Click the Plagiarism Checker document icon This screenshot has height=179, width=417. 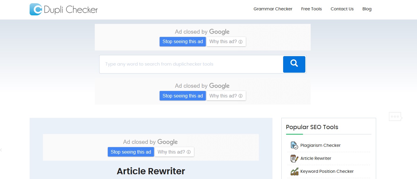pyautogui.click(x=294, y=145)
